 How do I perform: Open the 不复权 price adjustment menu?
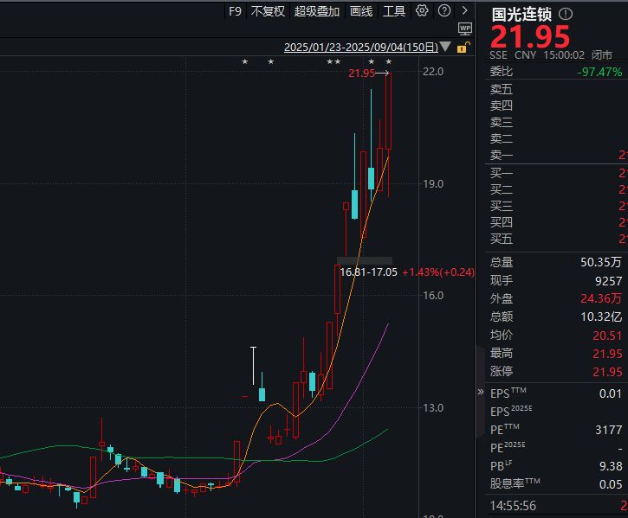pos(268,11)
